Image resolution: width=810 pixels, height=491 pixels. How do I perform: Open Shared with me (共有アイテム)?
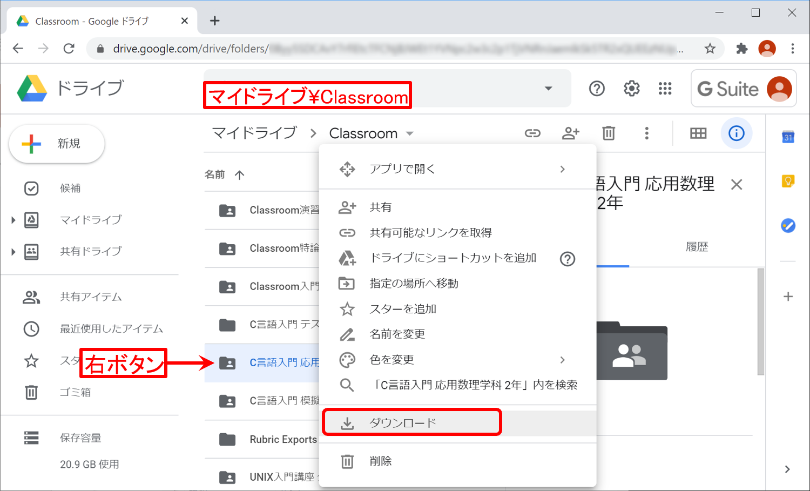(91, 297)
